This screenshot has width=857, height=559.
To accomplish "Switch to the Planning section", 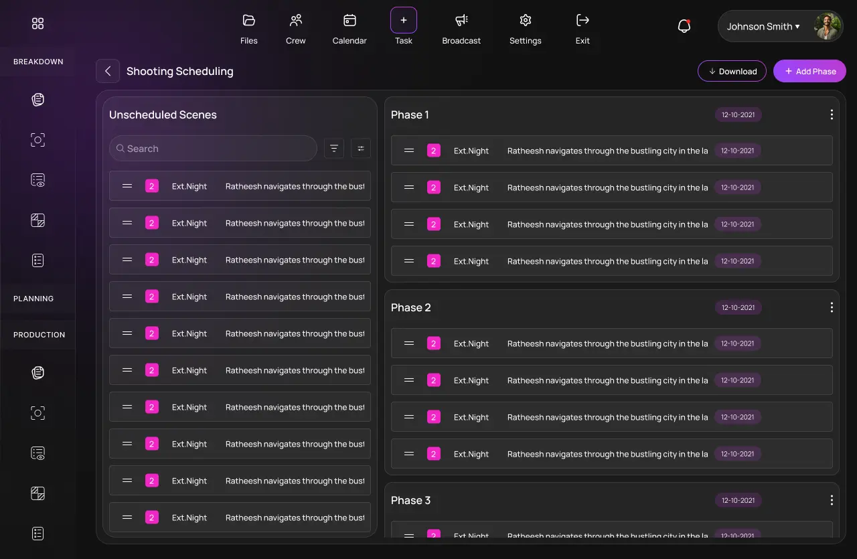I will pos(33,298).
